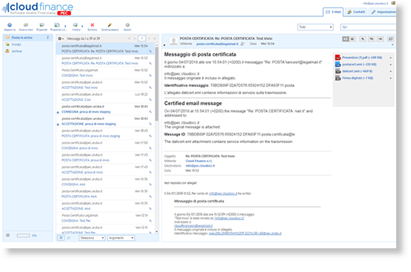This screenshot has height=272, width=411.
Task: Toggle list view button below the message list
Action: point(61,238)
